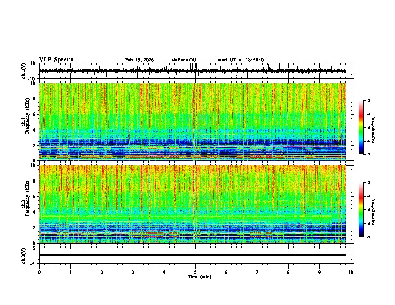
Task: Click time axis tick label "2"
Action: pos(102,272)
